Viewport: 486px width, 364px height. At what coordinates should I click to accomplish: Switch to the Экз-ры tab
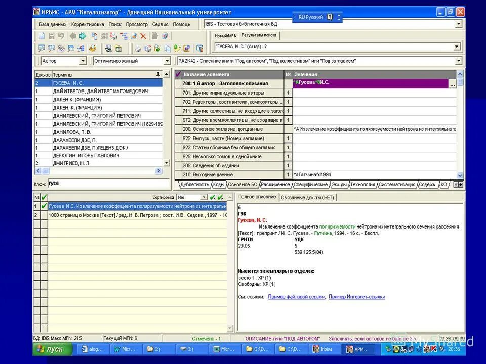tap(339, 184)
